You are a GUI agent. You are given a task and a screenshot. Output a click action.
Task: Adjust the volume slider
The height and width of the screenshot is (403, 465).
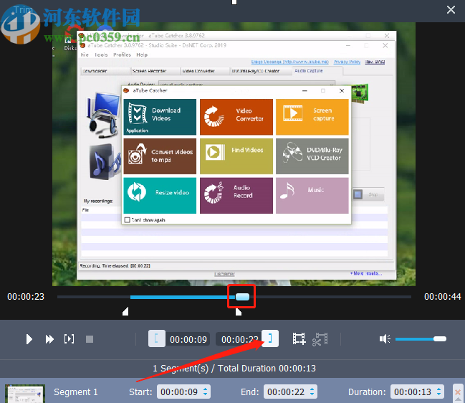(421, 339)
